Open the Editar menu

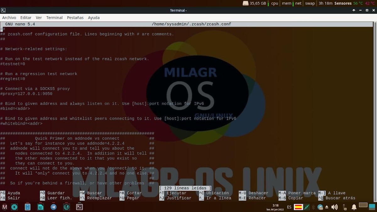pos(26,18)
